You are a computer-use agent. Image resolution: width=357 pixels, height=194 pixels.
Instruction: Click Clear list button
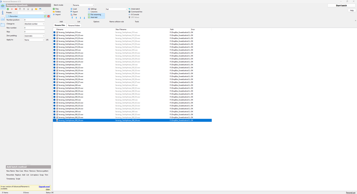click(74, 15)
